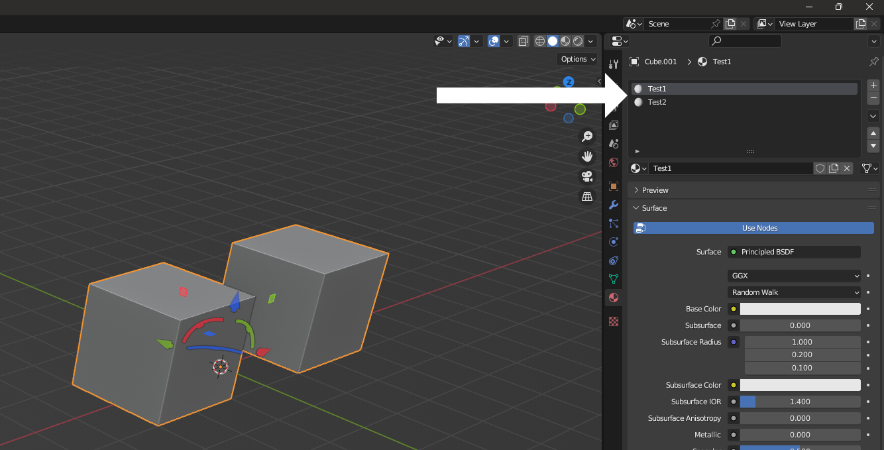Click the Principled BSDF surface button
This screenshot has height=450, width=884.
(x=794, y=252)
